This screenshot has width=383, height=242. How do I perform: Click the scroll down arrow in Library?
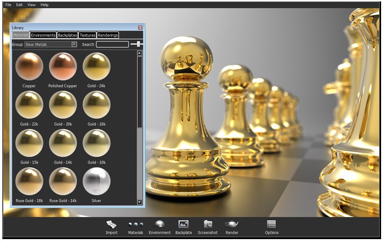[139, 202]
